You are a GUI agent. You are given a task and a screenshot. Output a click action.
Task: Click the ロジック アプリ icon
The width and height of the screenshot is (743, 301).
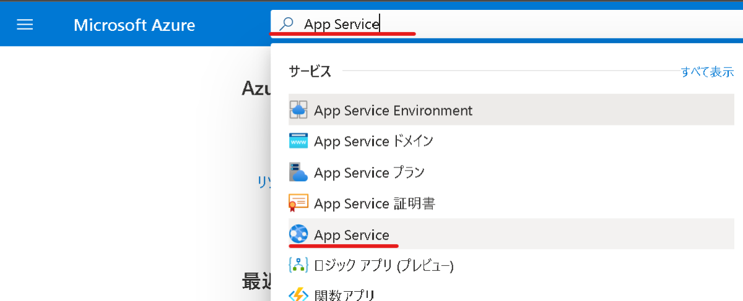(x=298, y=266)
